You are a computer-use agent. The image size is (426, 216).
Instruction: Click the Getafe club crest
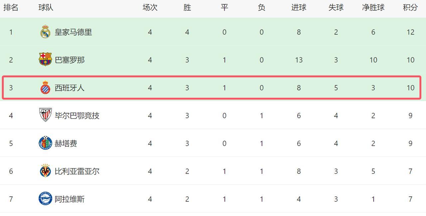tap(45, 143)
